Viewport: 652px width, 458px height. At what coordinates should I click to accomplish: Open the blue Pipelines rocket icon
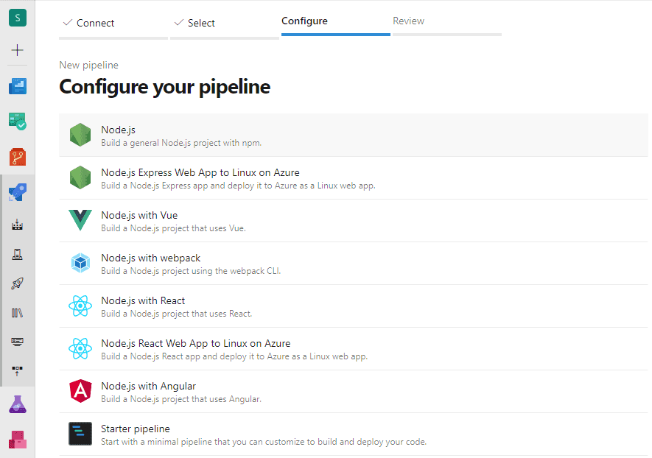tap(18, 192)
